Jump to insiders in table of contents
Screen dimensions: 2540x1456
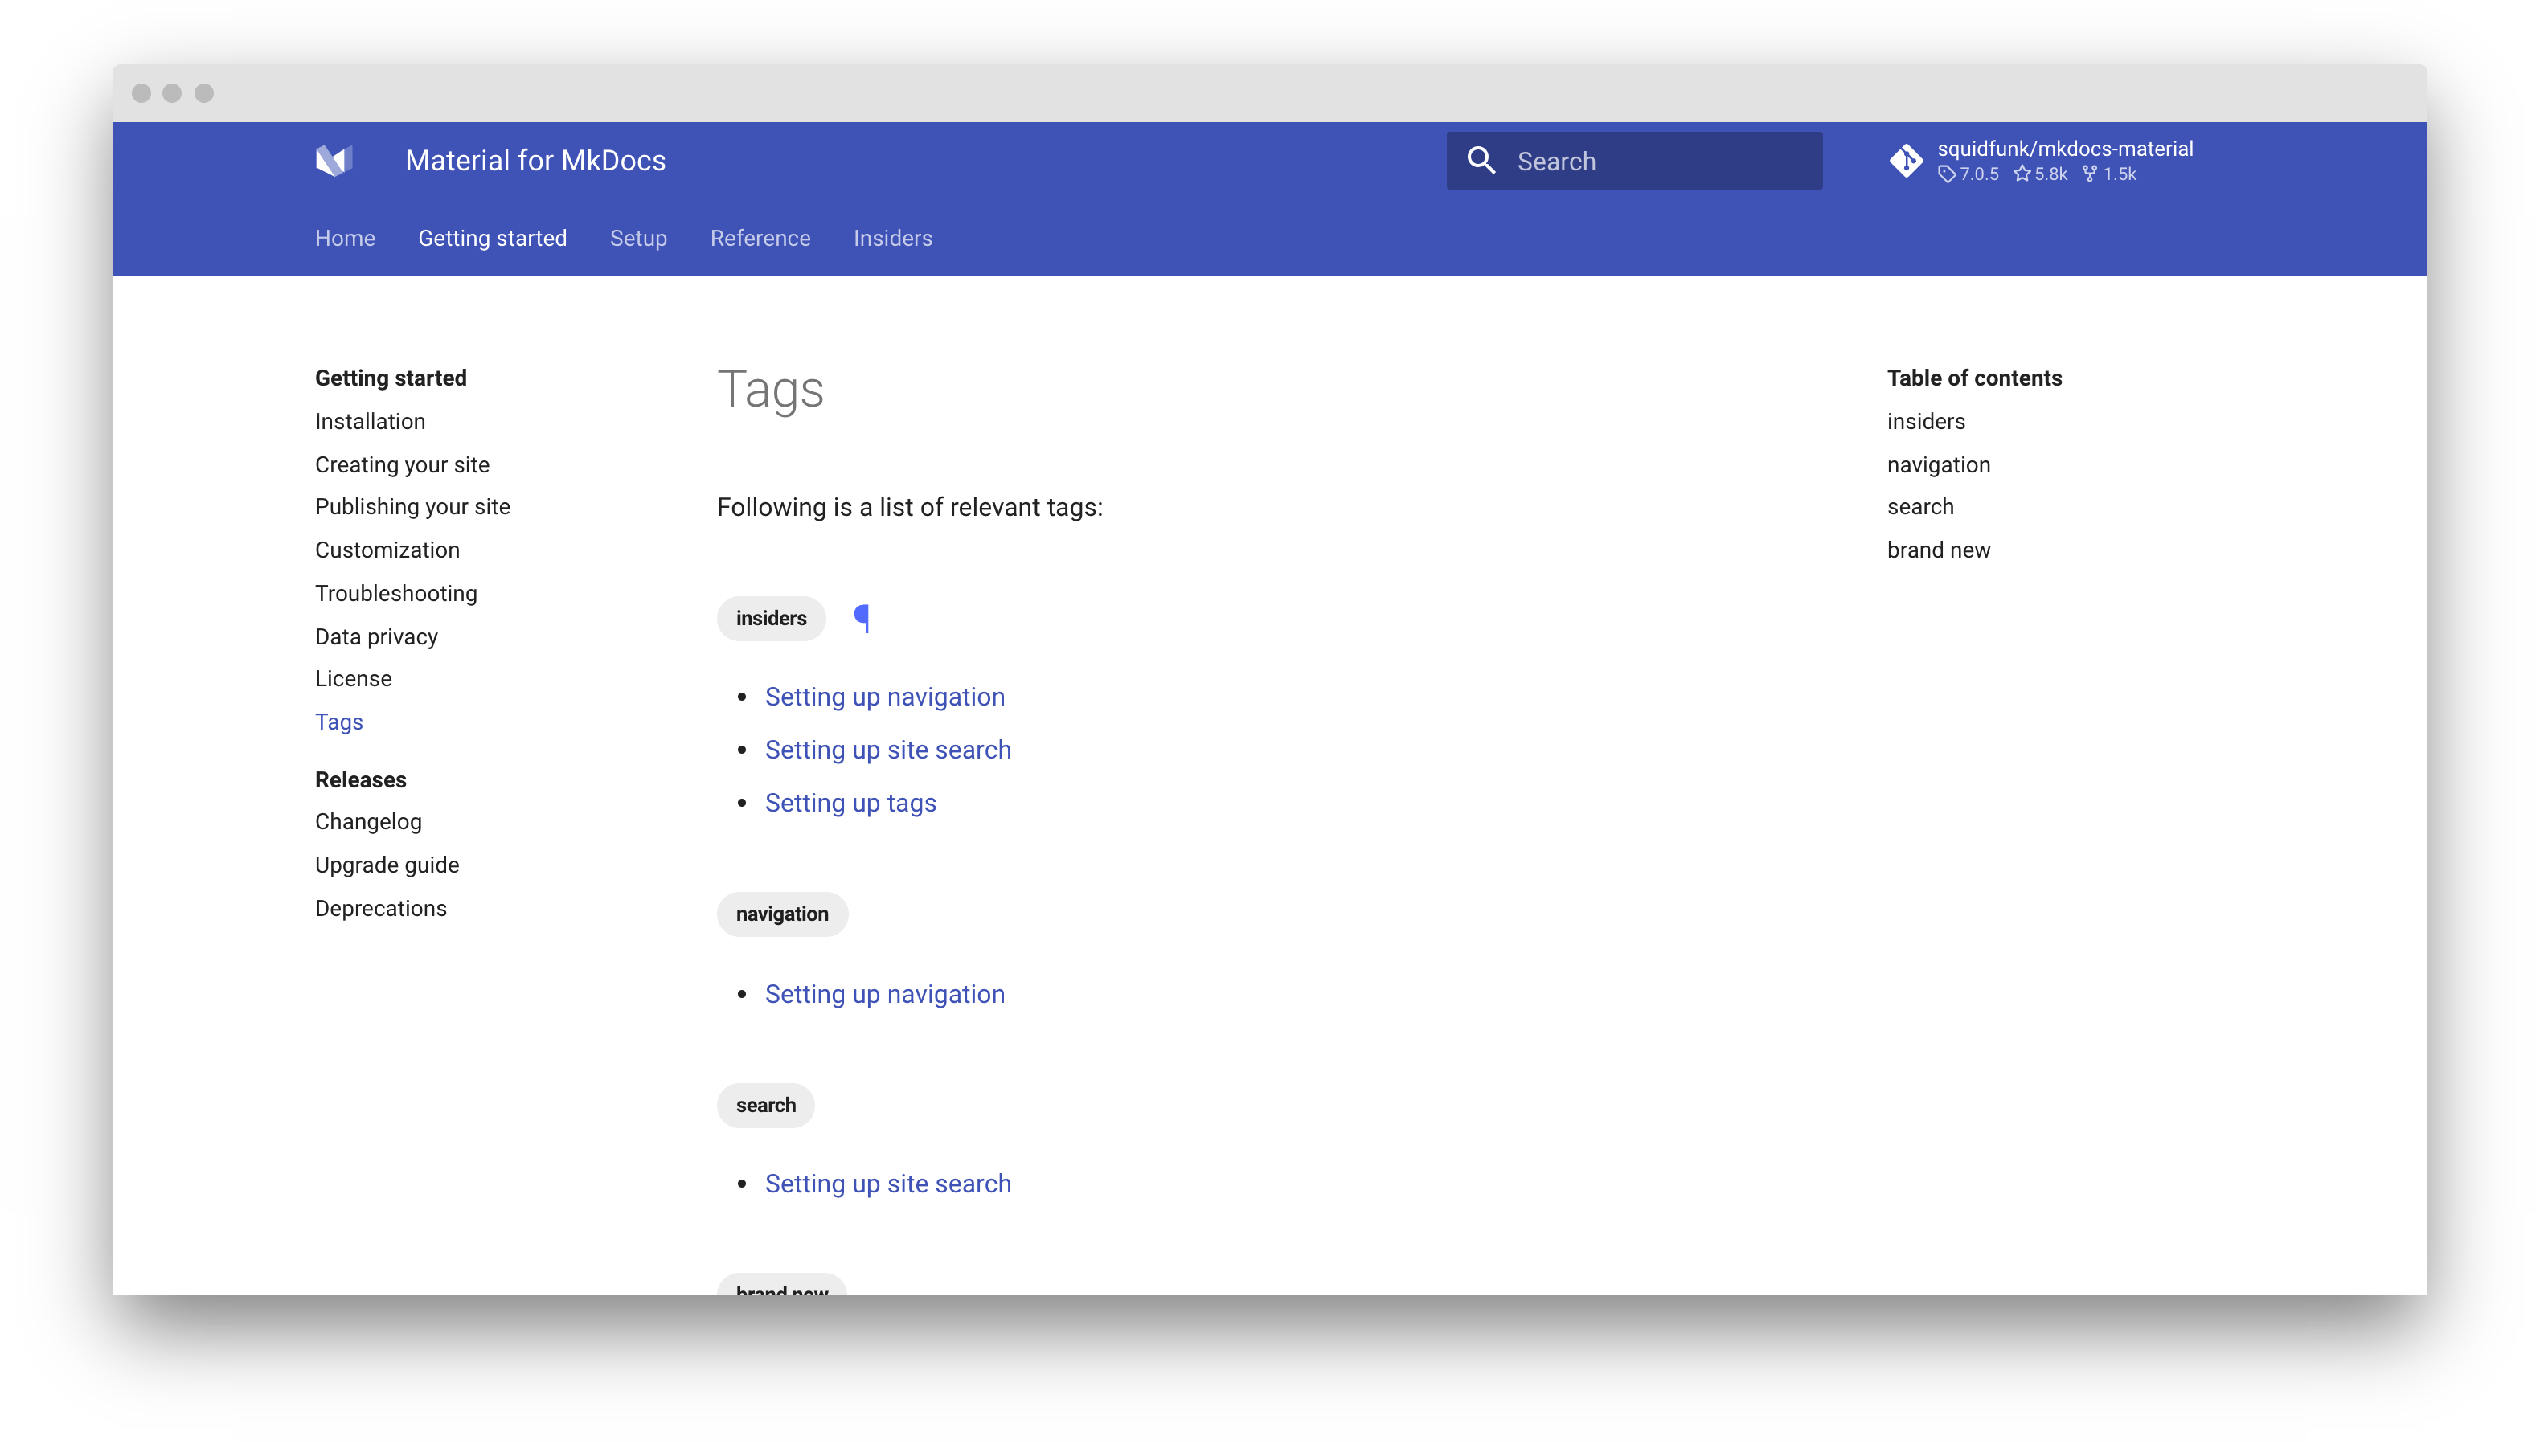point(1926,421)
